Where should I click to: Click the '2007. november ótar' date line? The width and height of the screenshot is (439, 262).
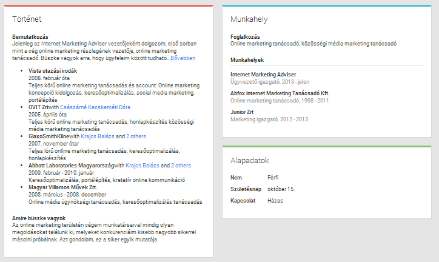click(54, 144)
